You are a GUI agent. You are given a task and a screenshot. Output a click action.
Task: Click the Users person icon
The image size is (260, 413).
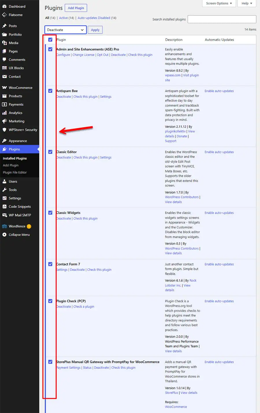tap(4, 181)
